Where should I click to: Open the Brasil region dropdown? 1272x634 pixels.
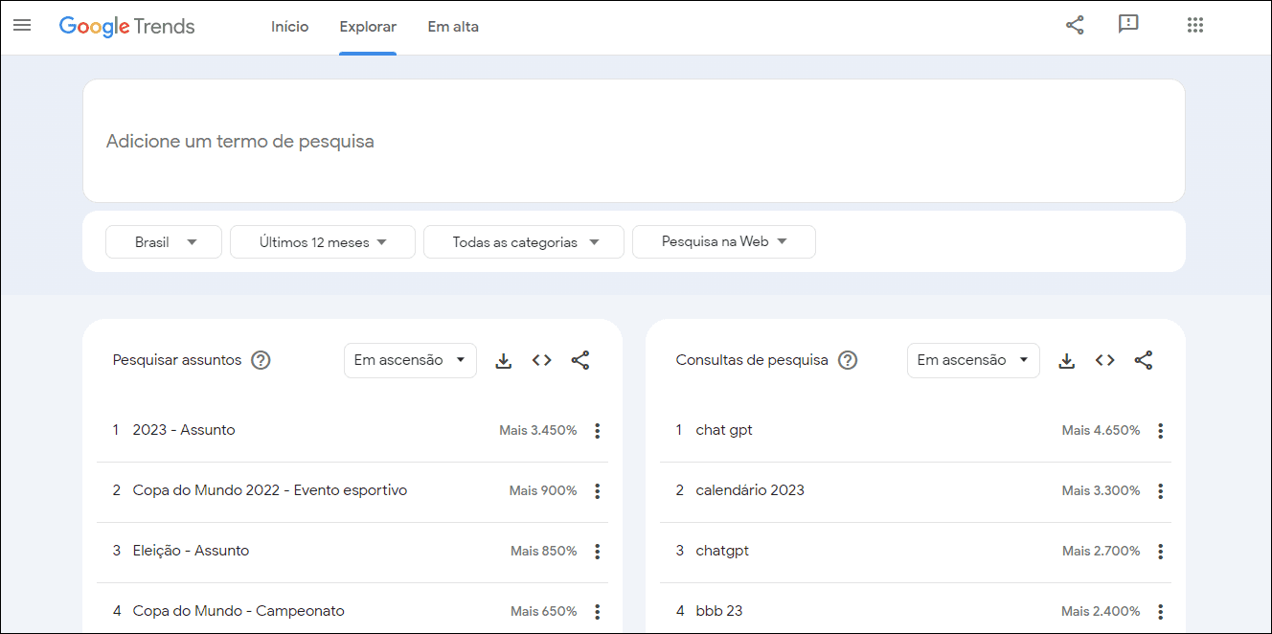tap(164, 242)
